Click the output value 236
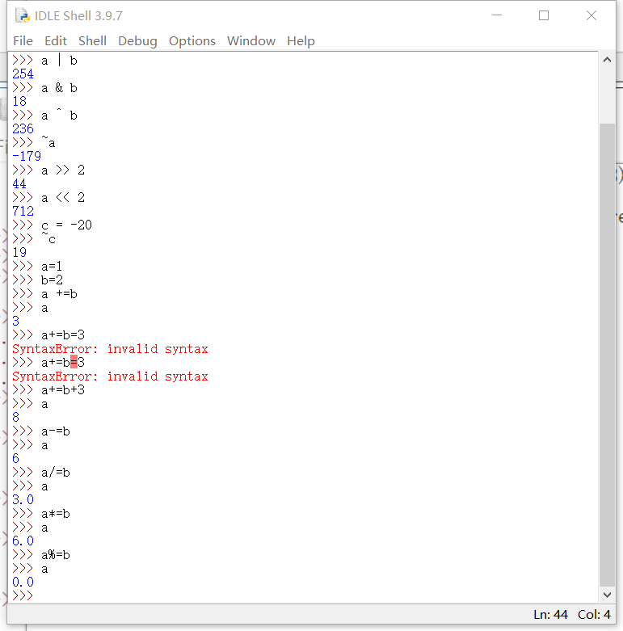This screenshot has width=623, height=631. pyautogui.click(x=23, y=128)
